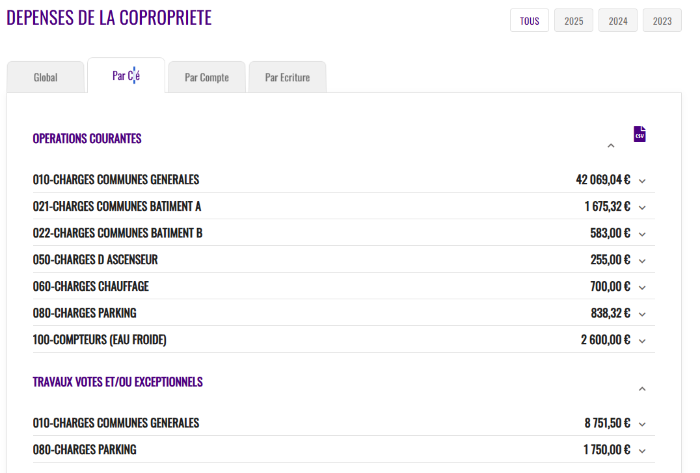Switch to the Global tab
700x473 pixels.
tap(46, 77)
